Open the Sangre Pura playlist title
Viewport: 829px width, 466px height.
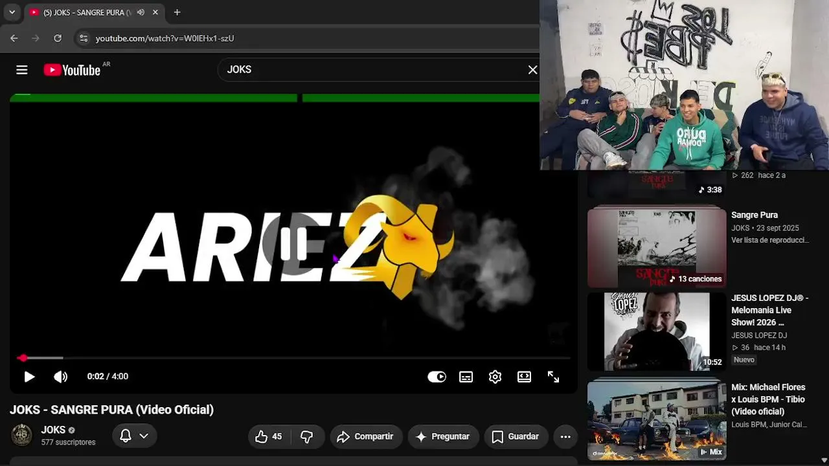pyautogui.click(x=755, y=215)
